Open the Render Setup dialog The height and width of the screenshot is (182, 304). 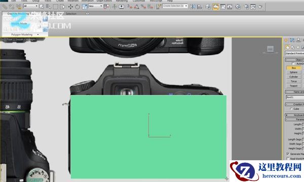(x=246, y=7)
